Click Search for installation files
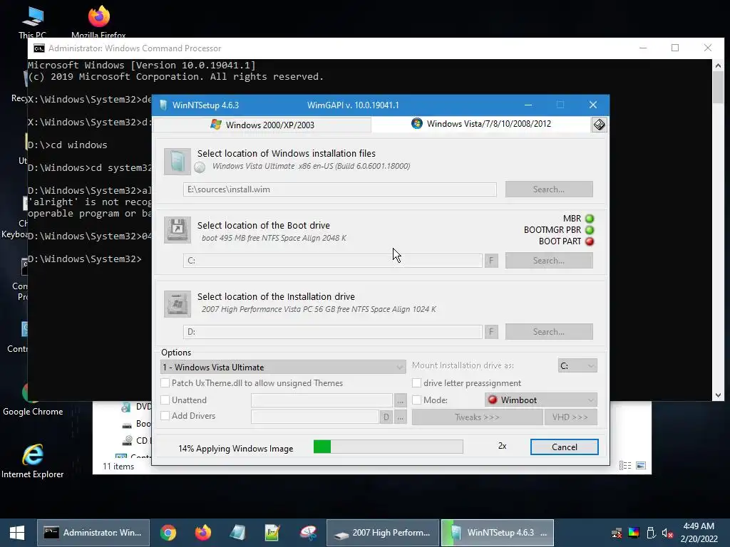The image size is (730, 547). [x=549, y=189]
